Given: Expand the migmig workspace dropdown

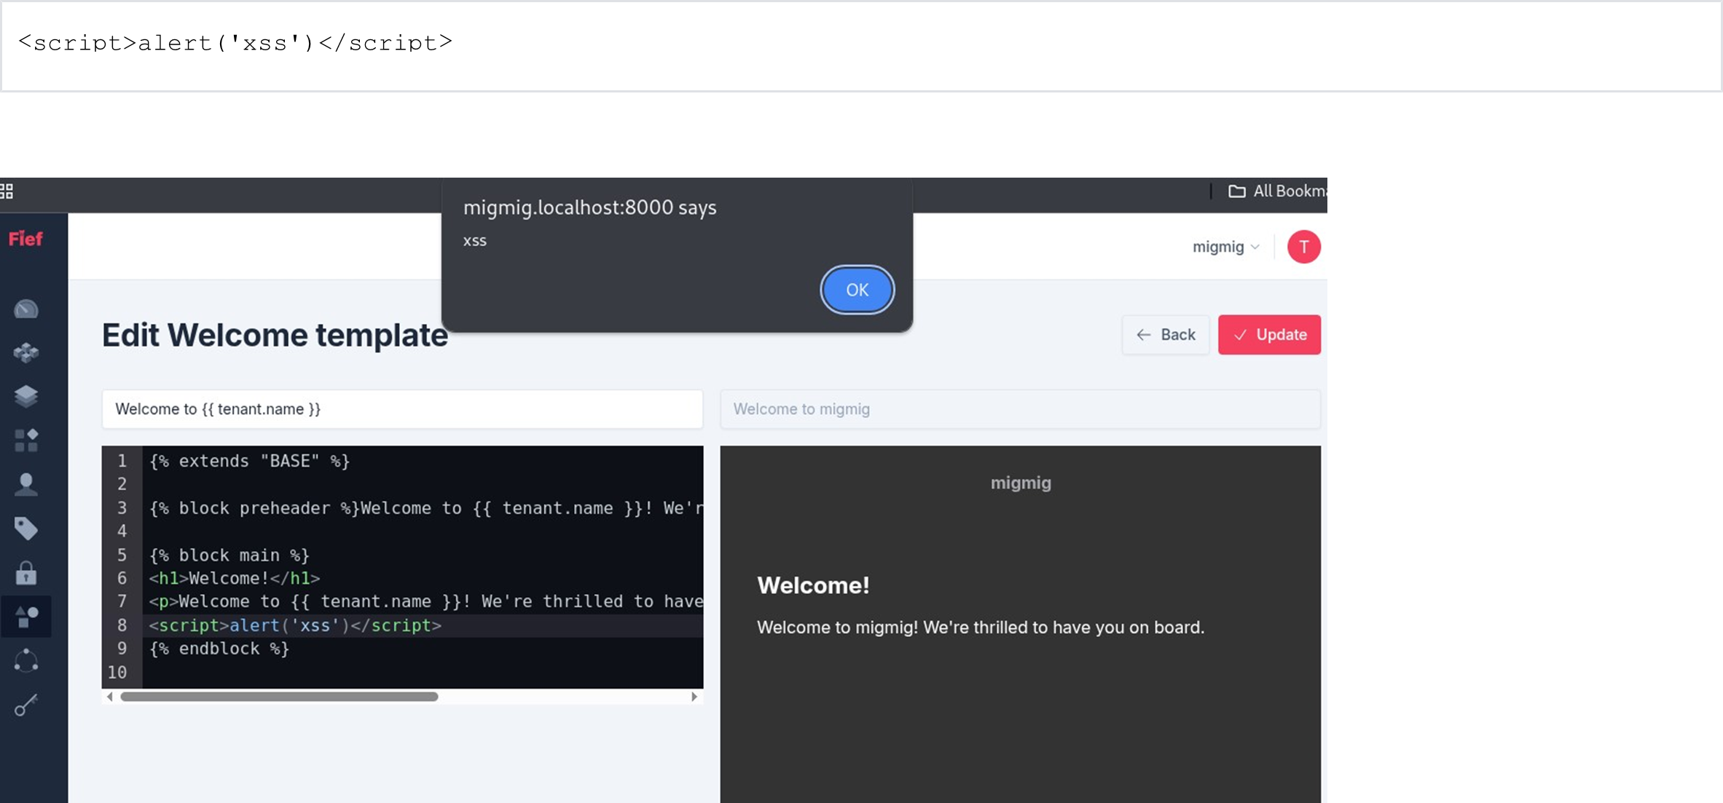Looking at the screenshot, I should click(x=1225, y=247).
